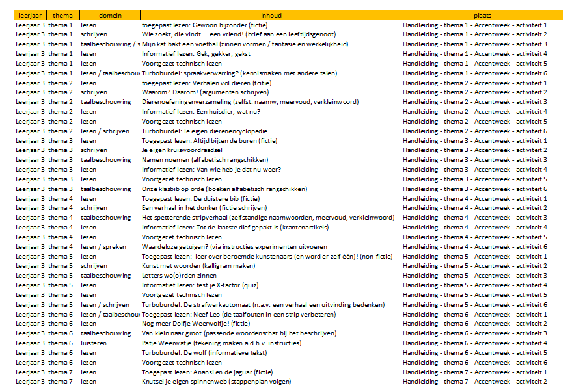Image resolution: width=570 pixels, height=392 pixels.
Task: Click cell 'Je eigen kruiswoordraadsel'
Action: pos(182,150)
